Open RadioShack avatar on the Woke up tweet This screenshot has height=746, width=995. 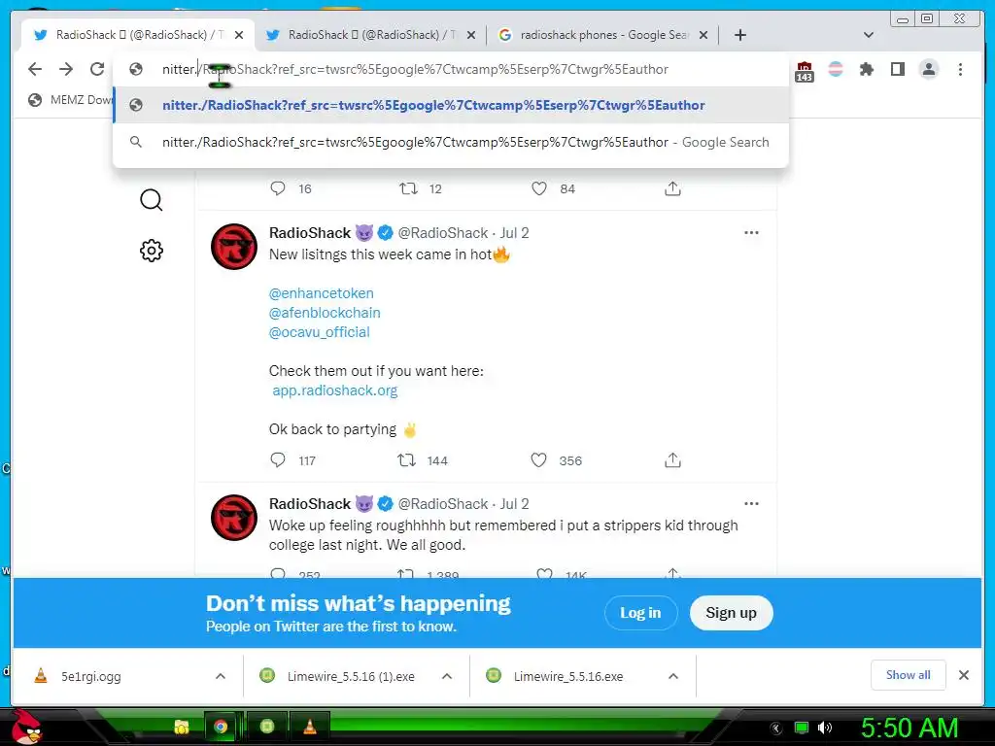pos(234,518)
